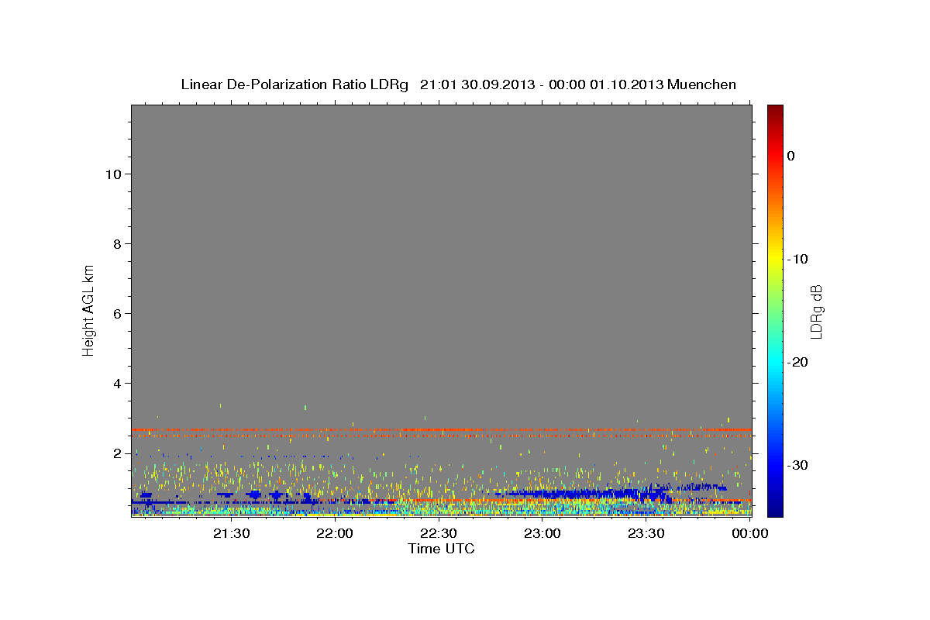Click the colorbar value -20

(797, 362)
